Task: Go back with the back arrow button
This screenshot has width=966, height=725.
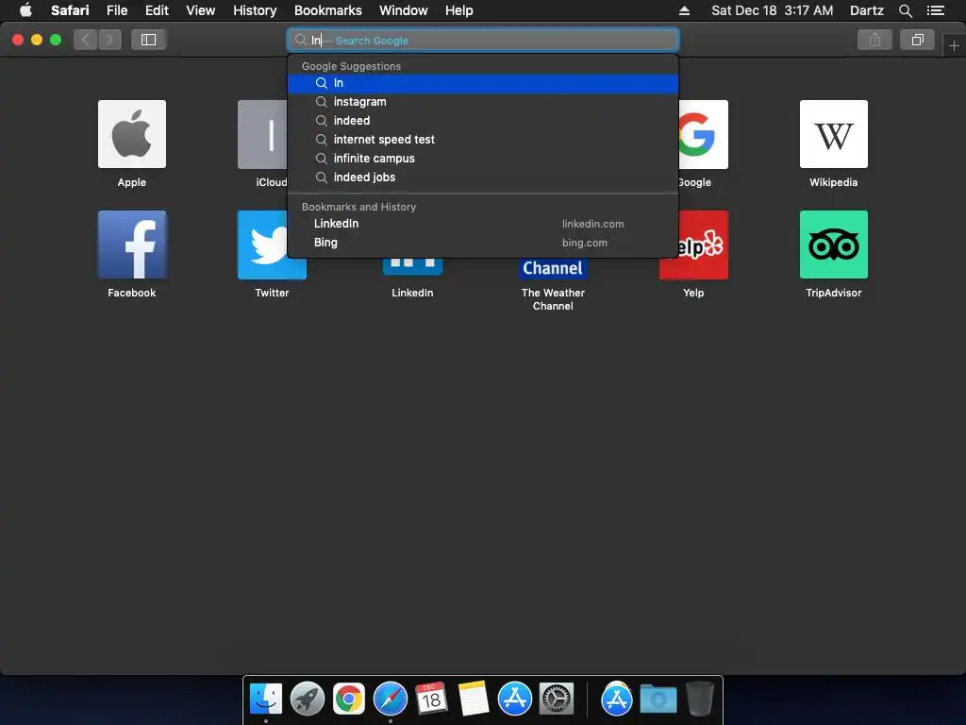Action: [x=86, y=40]
